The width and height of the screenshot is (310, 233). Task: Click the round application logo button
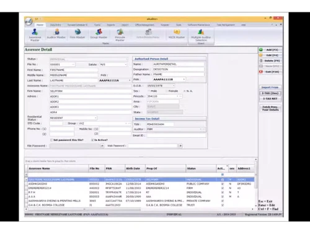point(29,21)
